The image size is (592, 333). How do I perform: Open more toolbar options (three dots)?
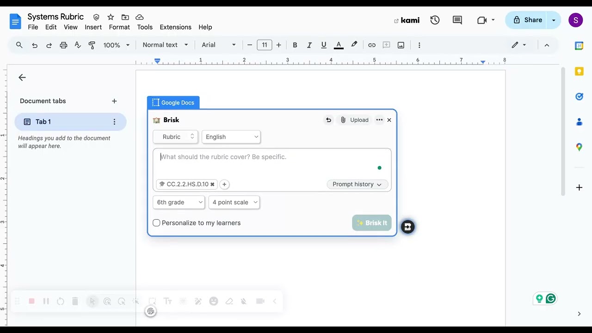[419, 45]
